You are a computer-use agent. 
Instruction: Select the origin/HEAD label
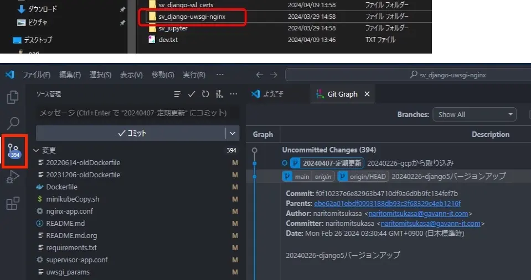point(363,176)
